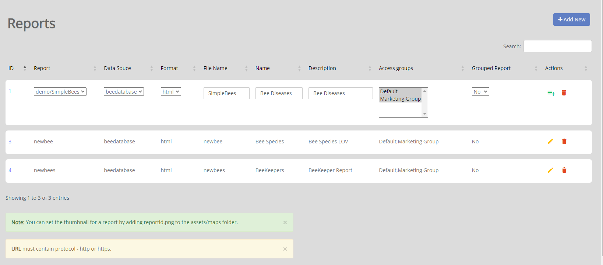Select Default in access groups list
Image resolution: width=603 pixels, height=265 pixels.
(401, 91)
